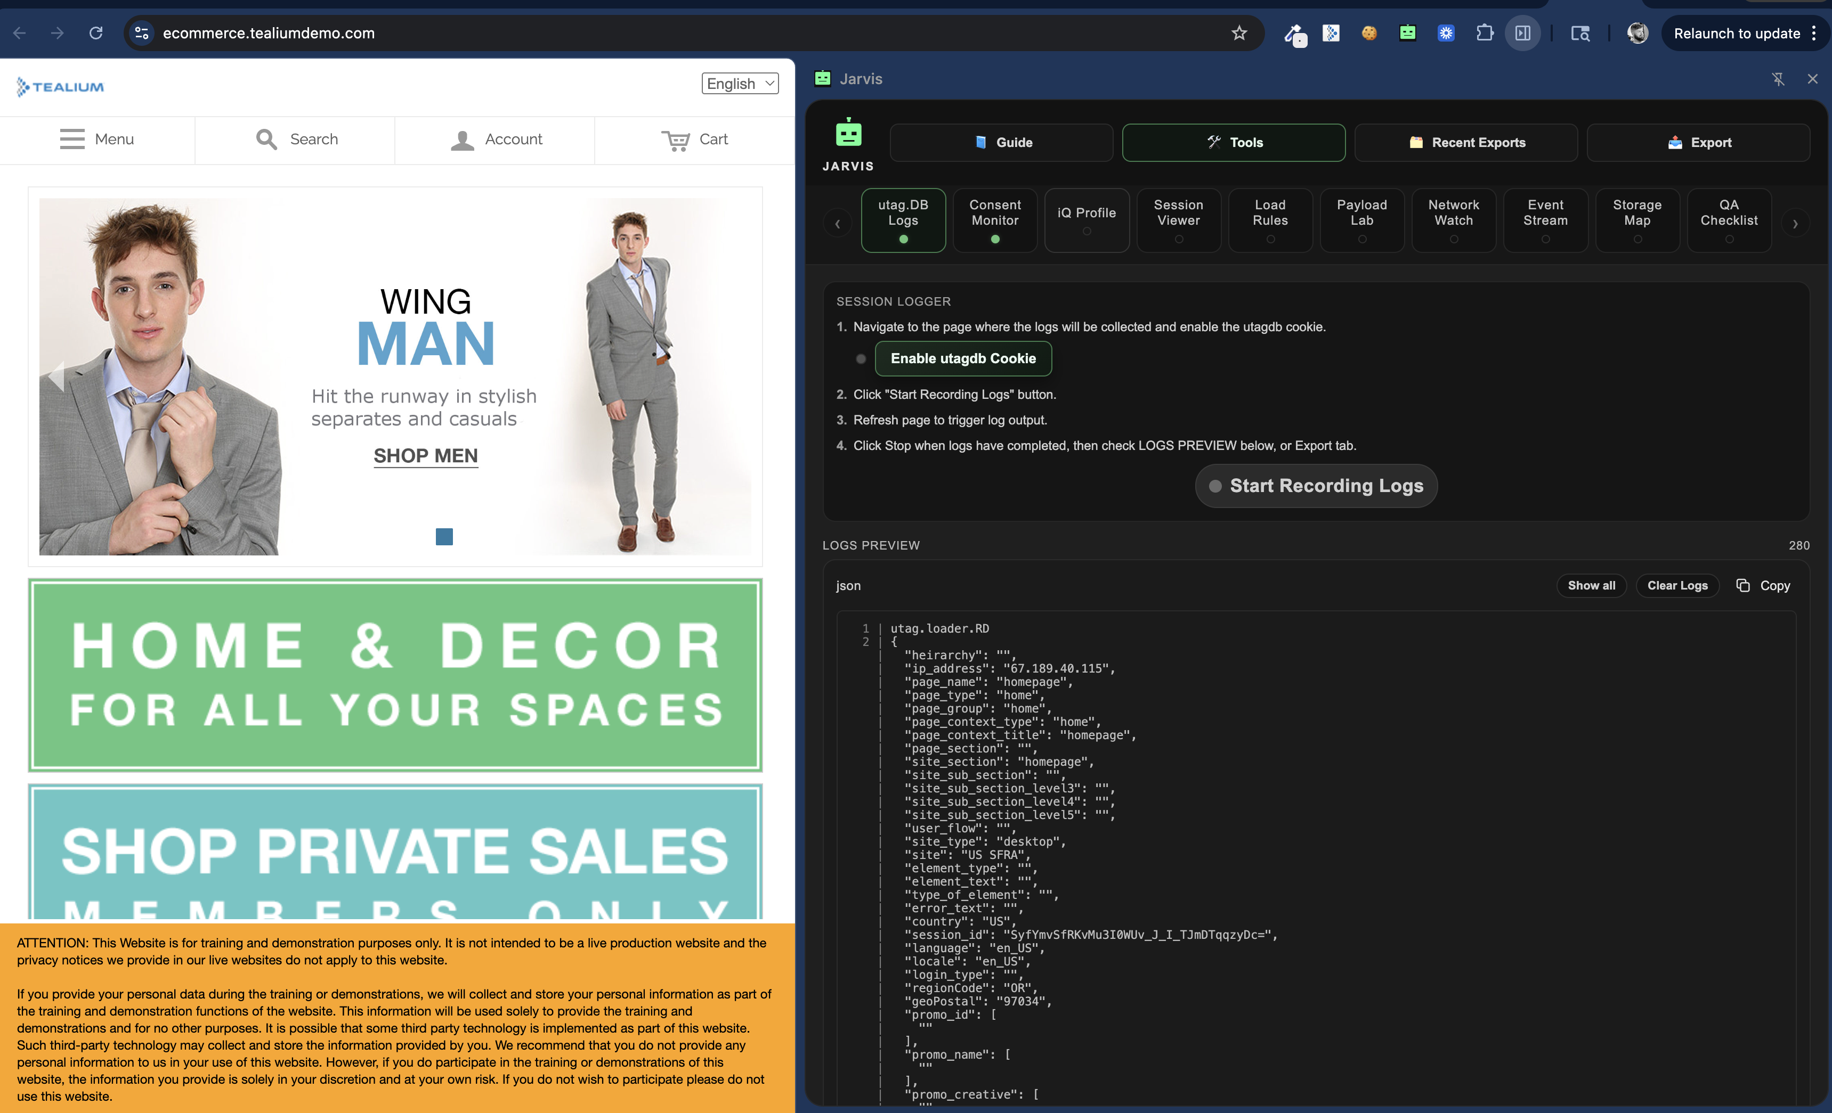The width and height of the screenshot is (1832, 1113).
Task: Bookmark page with the star icon
Action: (x=1239, y=32)
